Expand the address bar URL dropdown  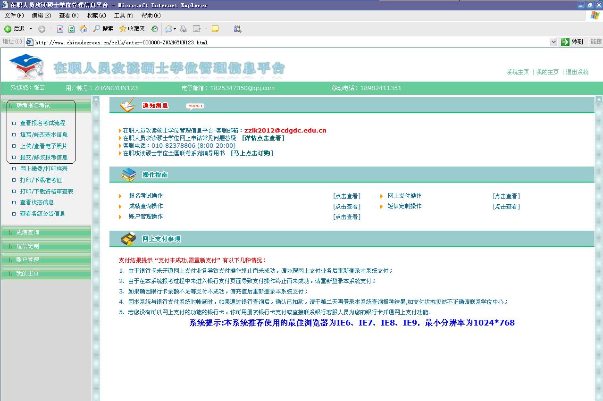click(x=553, y=42)
